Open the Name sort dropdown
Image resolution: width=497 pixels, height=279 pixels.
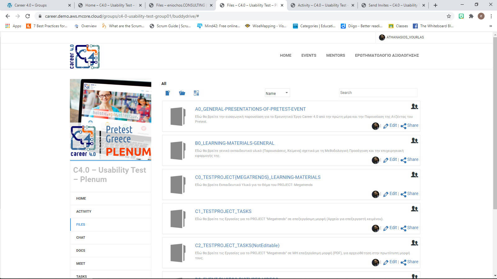[x=277, y=93]
